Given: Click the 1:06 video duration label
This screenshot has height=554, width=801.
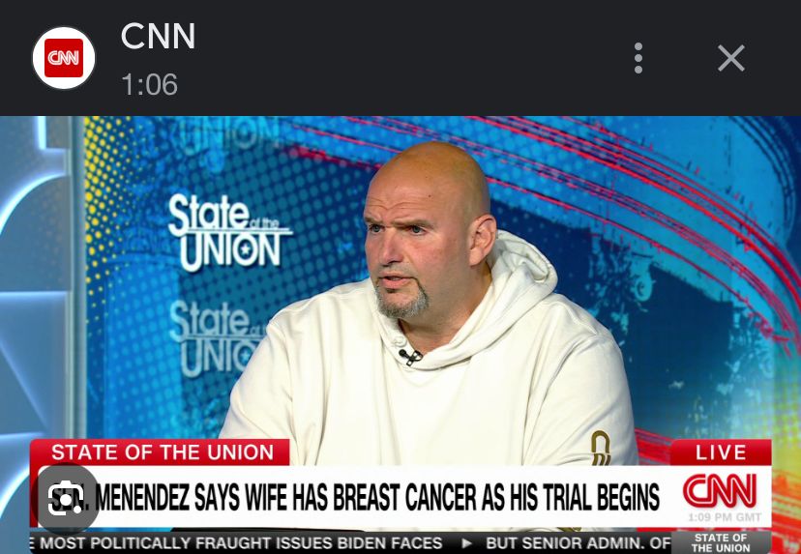Looking at the screenshot, I should 149,84.
